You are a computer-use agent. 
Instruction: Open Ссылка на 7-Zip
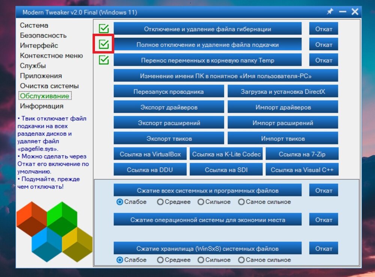pyautogui.click(x=302, y=154)
